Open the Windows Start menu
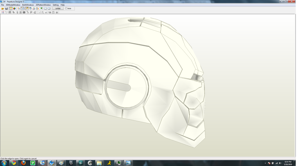The height and width of the screenshot is (166, 297). (x=4, y=163)
